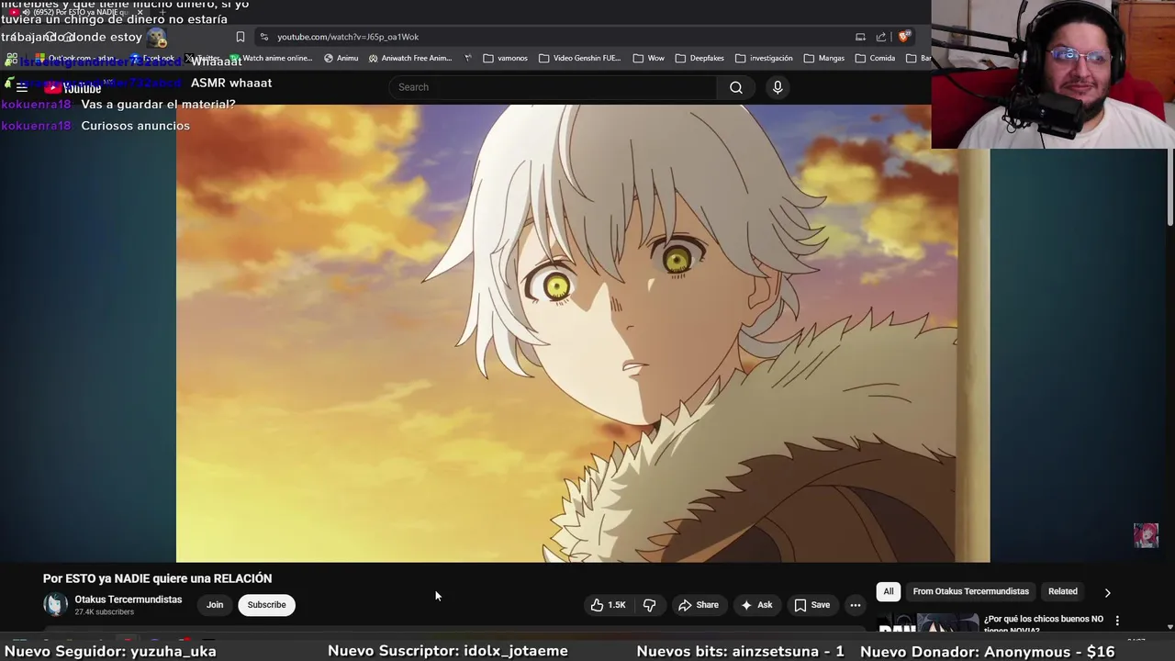Open the Comida bookmark folder
Viewport: 1175px width, 661px height.
pos(875,58)
